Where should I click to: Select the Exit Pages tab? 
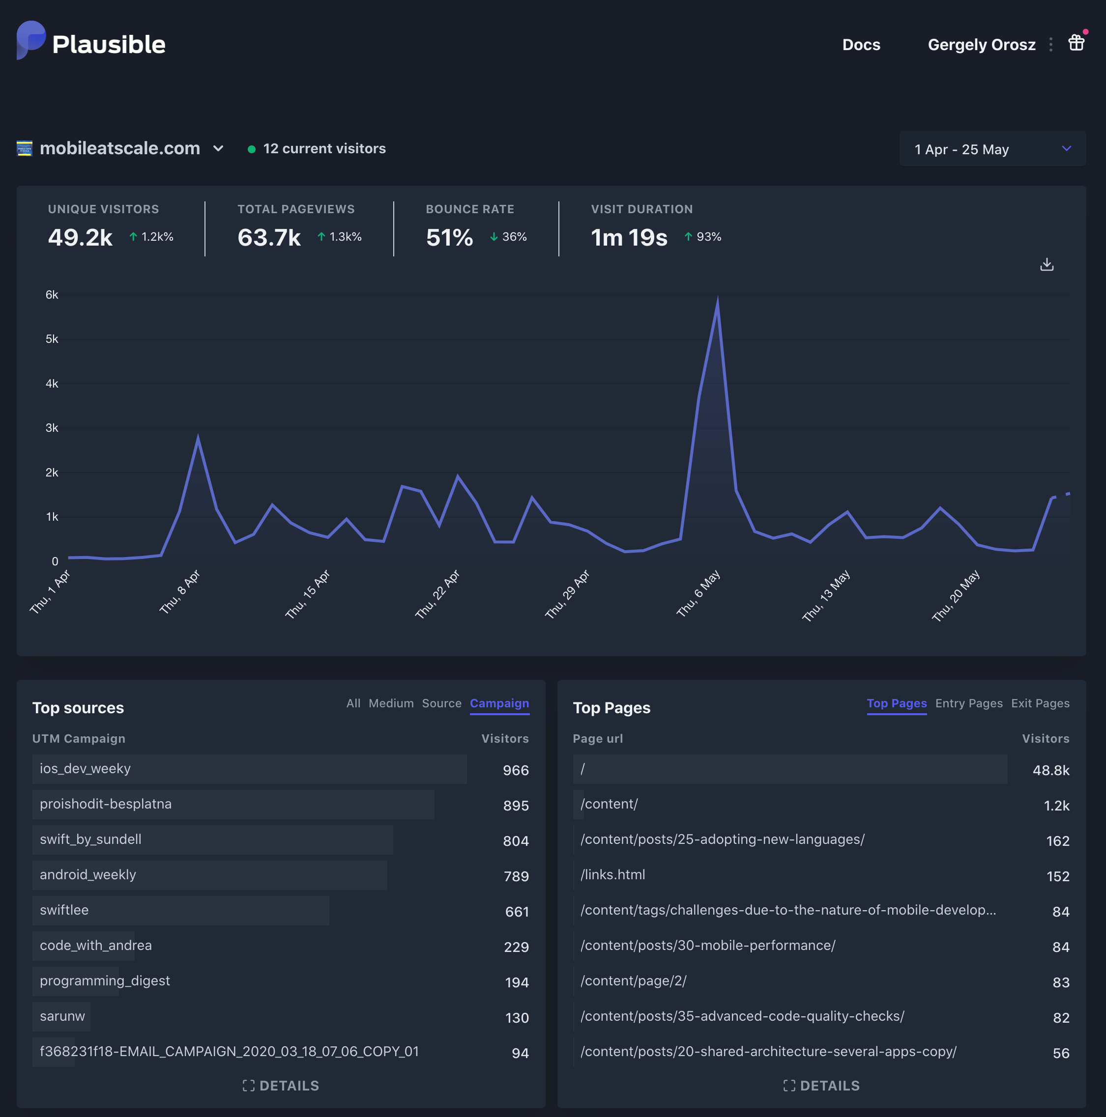click(x=1040, y=703)
